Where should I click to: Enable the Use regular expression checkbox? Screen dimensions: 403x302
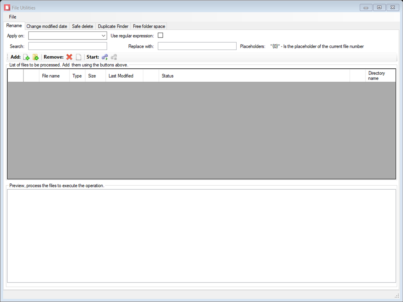(x=160, y=35)
